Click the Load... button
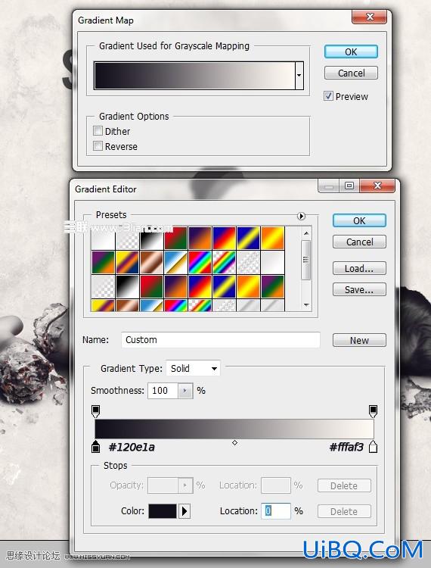The height and width of the screenshot is (568, 431). coord(359,268)
